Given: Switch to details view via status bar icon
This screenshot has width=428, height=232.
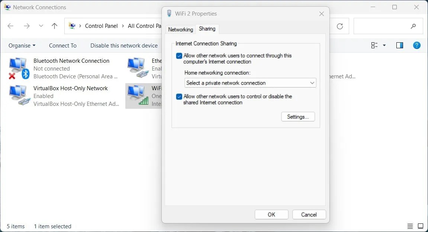Looking at the screenshot, I should coord(410,226).
